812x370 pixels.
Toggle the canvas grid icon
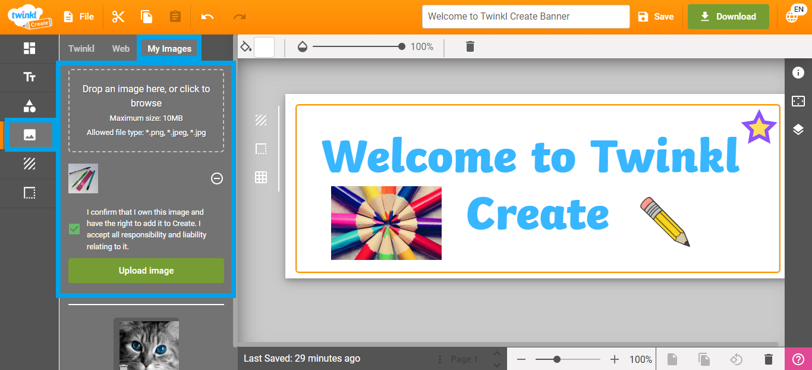pos(261,177)
